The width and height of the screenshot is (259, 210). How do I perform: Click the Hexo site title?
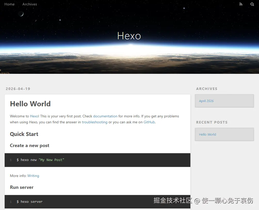129,36
